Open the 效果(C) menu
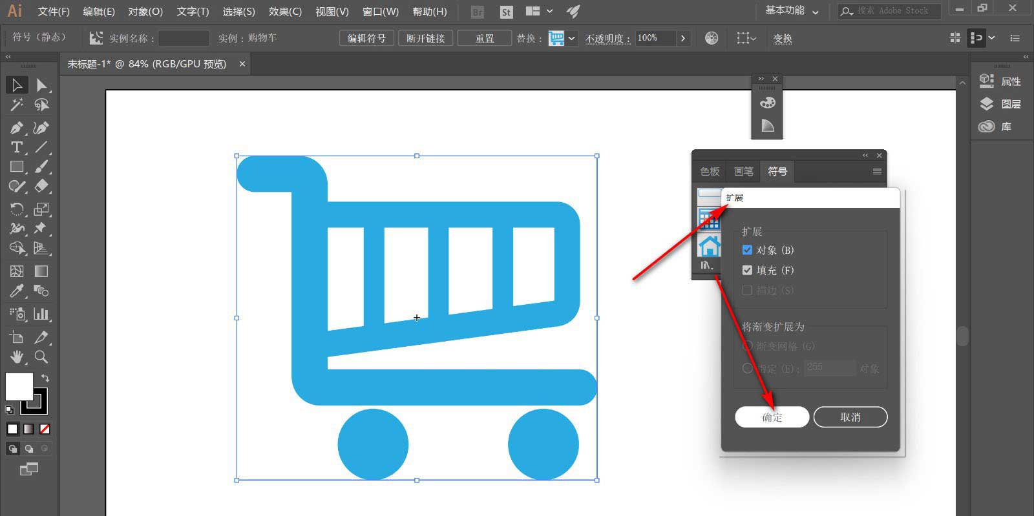This screenshot has height=516, width=1034. click(285, 12)
